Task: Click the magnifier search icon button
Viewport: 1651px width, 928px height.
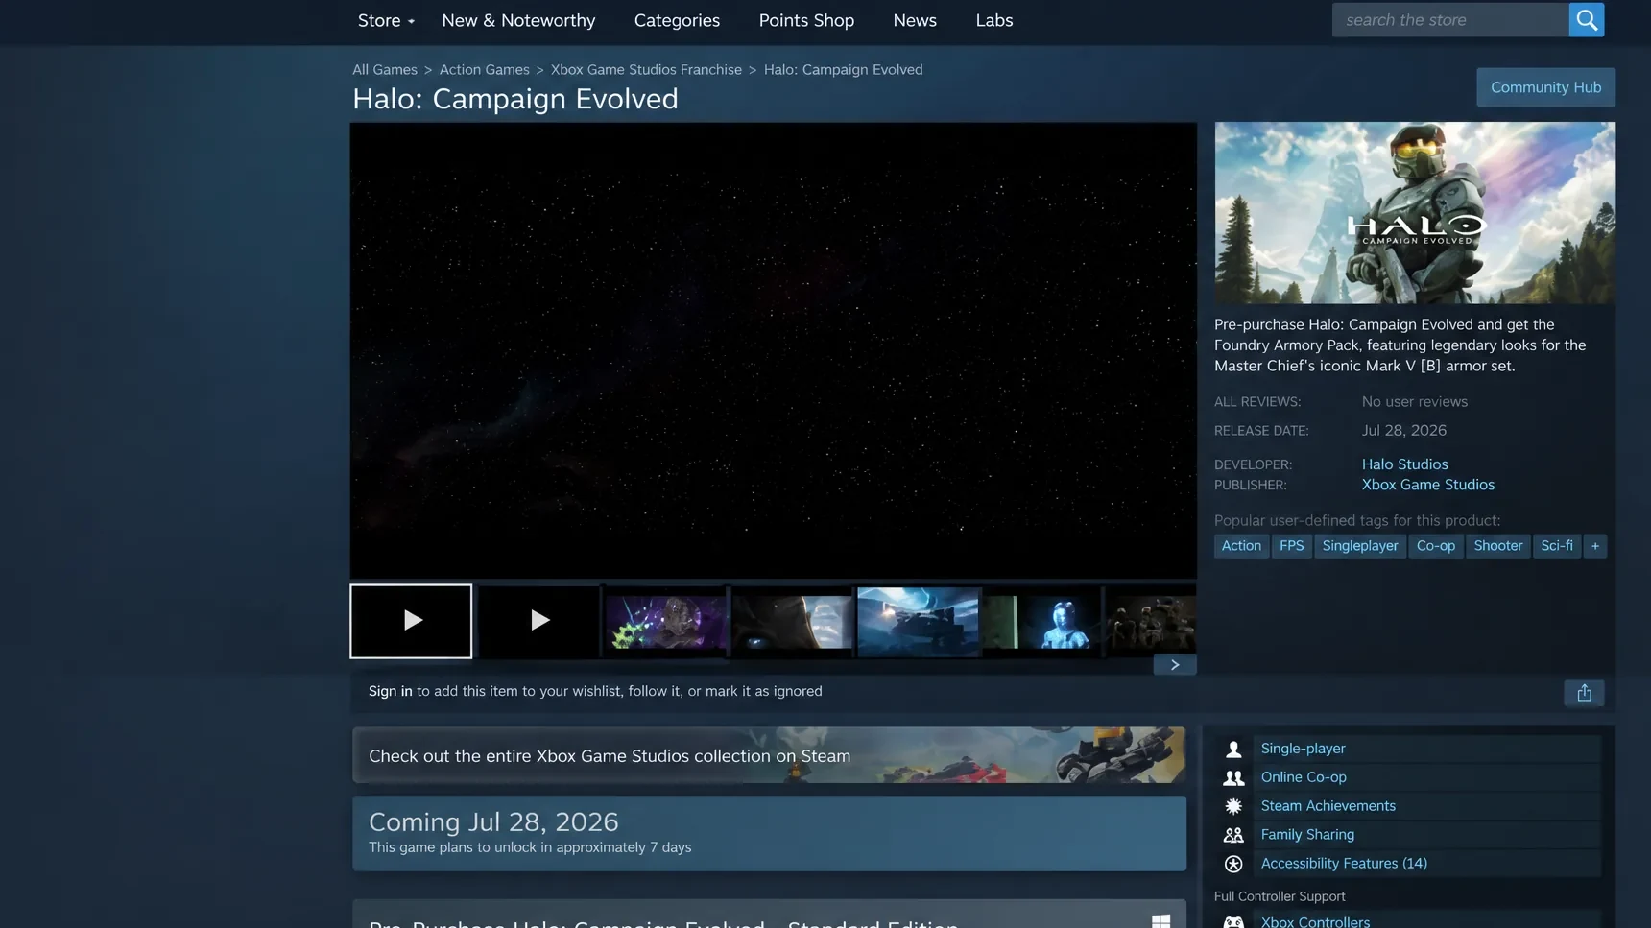Action: coord(1587,19)
